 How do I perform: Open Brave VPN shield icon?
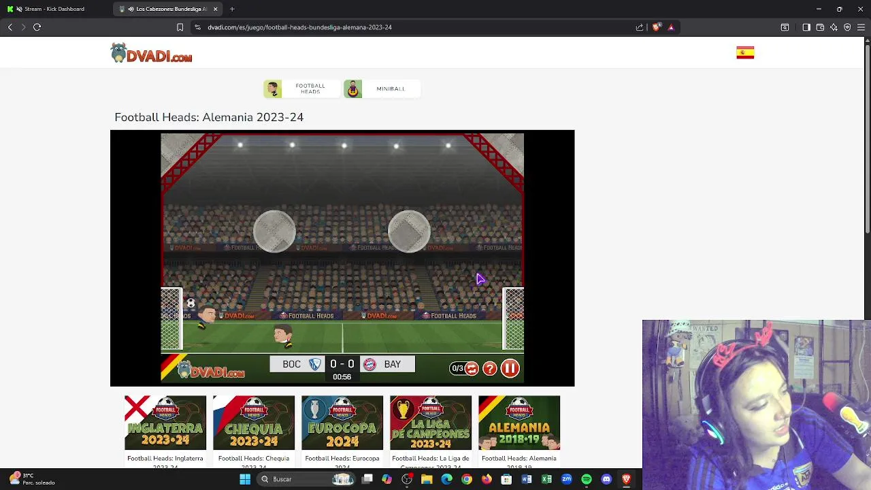[847, 27]
